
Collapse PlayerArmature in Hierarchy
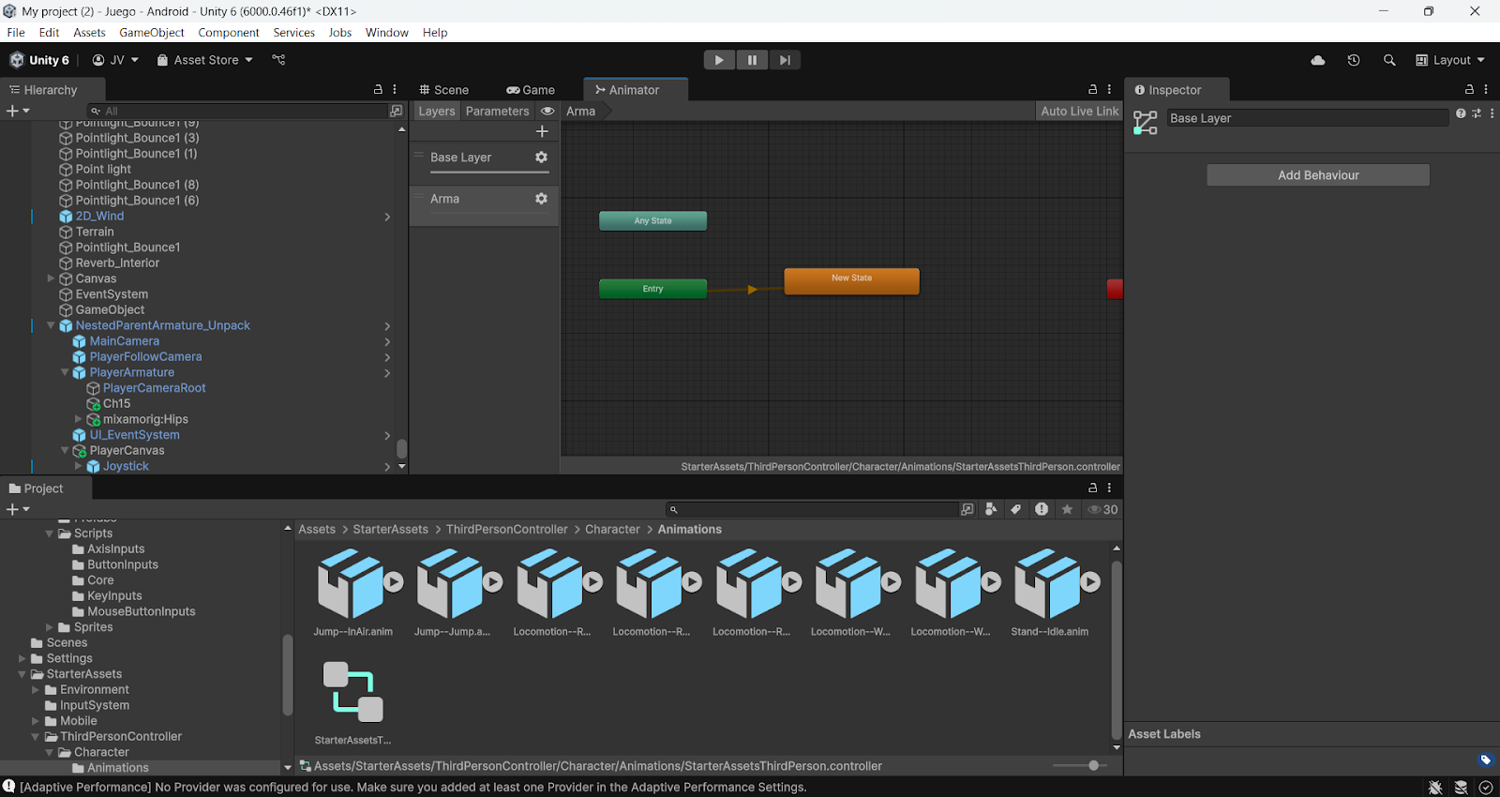point(65,372)
